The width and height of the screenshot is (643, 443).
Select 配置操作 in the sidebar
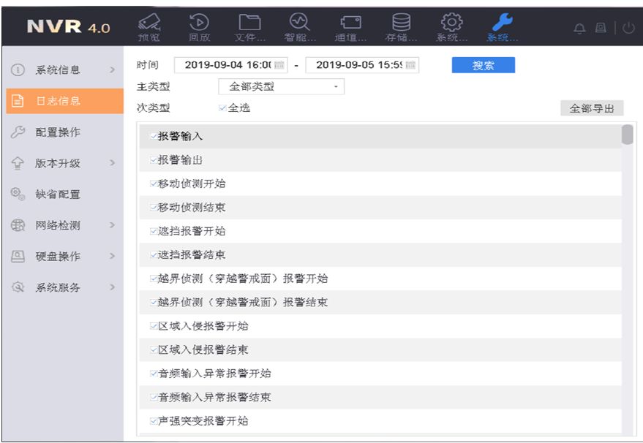58,132
